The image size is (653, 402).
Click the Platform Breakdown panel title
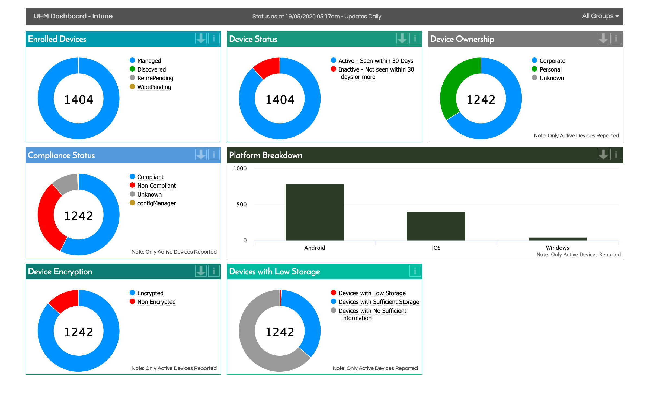pos(265,155)
